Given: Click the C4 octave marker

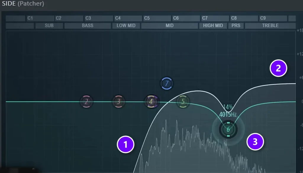Looking at the screenshot, I should coord(128,18).
